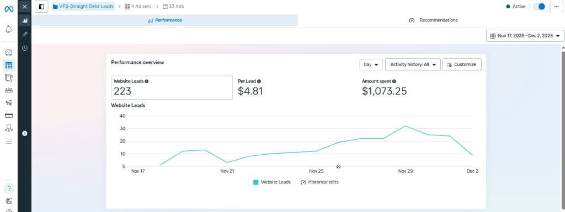This screenshot has height=212, width=565.
Task: Switch the campaign Active toggle
Action: pyautogui.click(x=540, y=7)
